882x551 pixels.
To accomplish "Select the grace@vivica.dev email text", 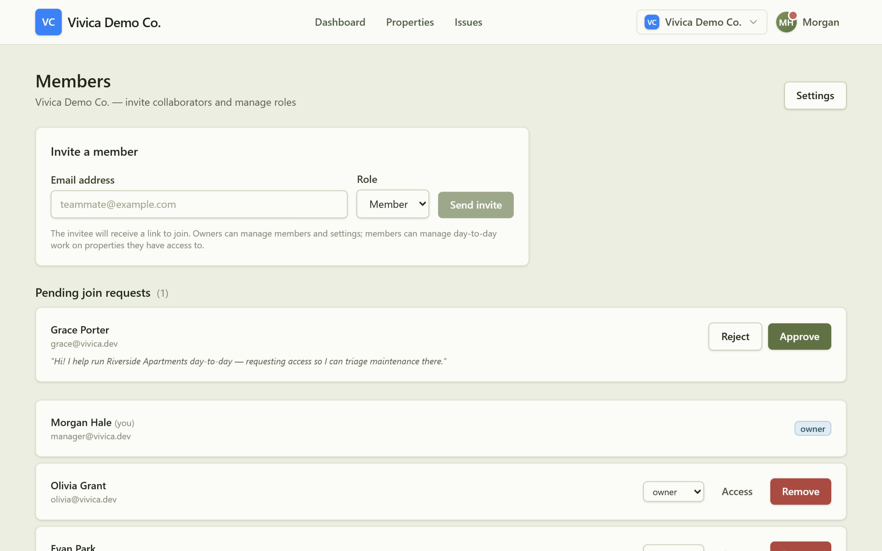I will (84, 344).
